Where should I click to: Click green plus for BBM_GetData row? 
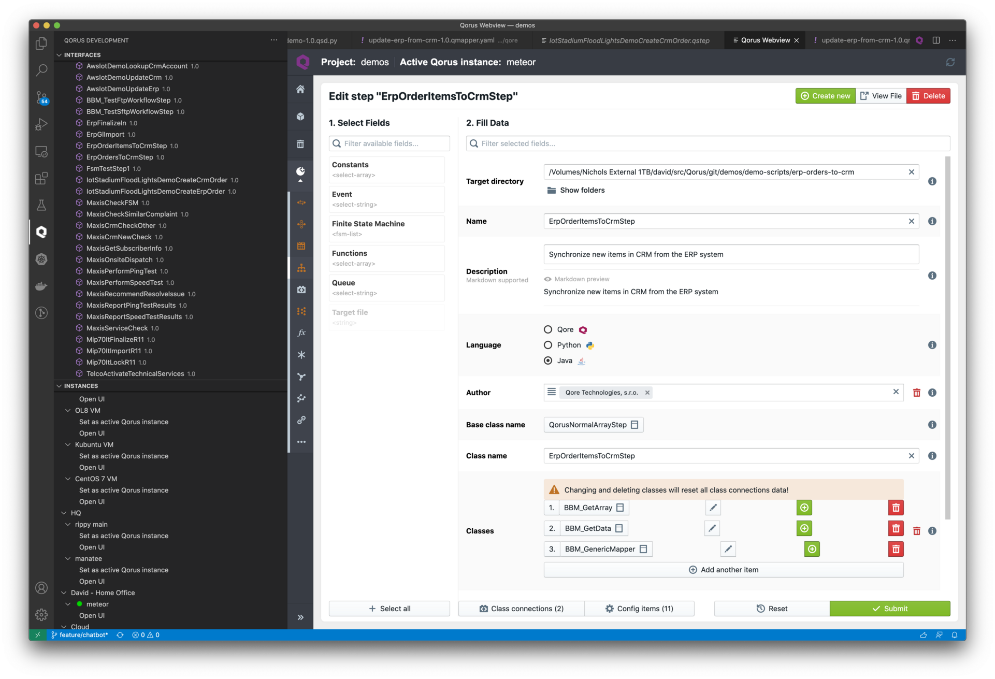tap(804, 528)
